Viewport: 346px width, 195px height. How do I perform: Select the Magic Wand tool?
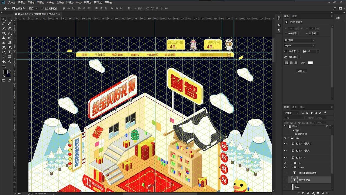pyautogui.click(x=9, y=24)
